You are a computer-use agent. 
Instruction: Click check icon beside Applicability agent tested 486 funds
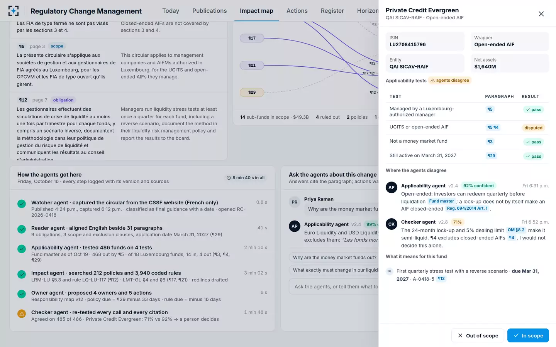(22, 249)
